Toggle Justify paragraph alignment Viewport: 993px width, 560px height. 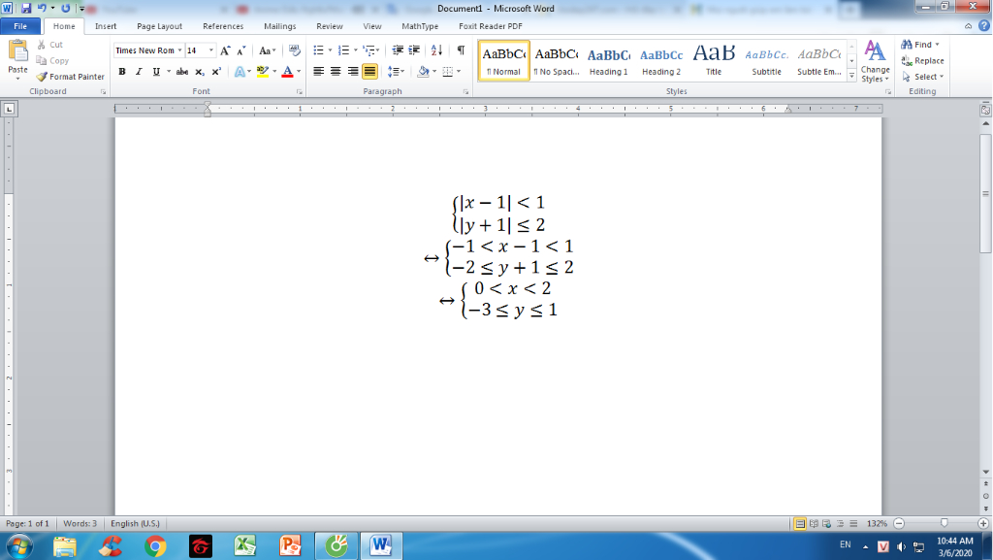tap(369, 72)
